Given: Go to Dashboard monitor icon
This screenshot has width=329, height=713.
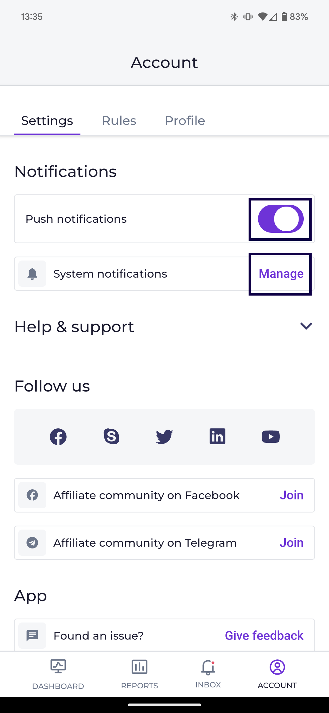Looking at the screenshot, I should 58,667.
